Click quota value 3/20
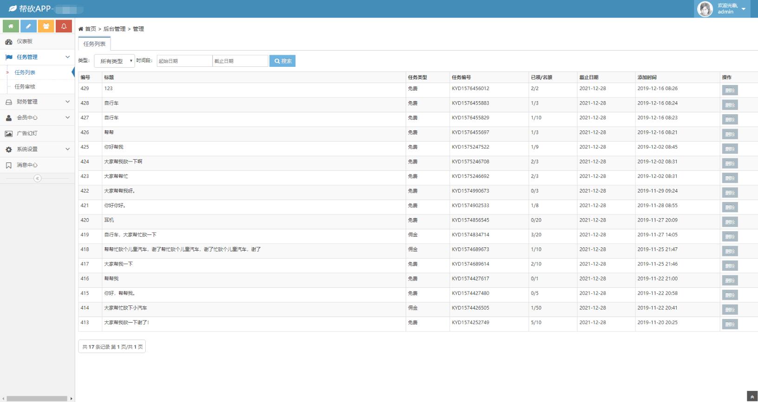 [536, 234]
